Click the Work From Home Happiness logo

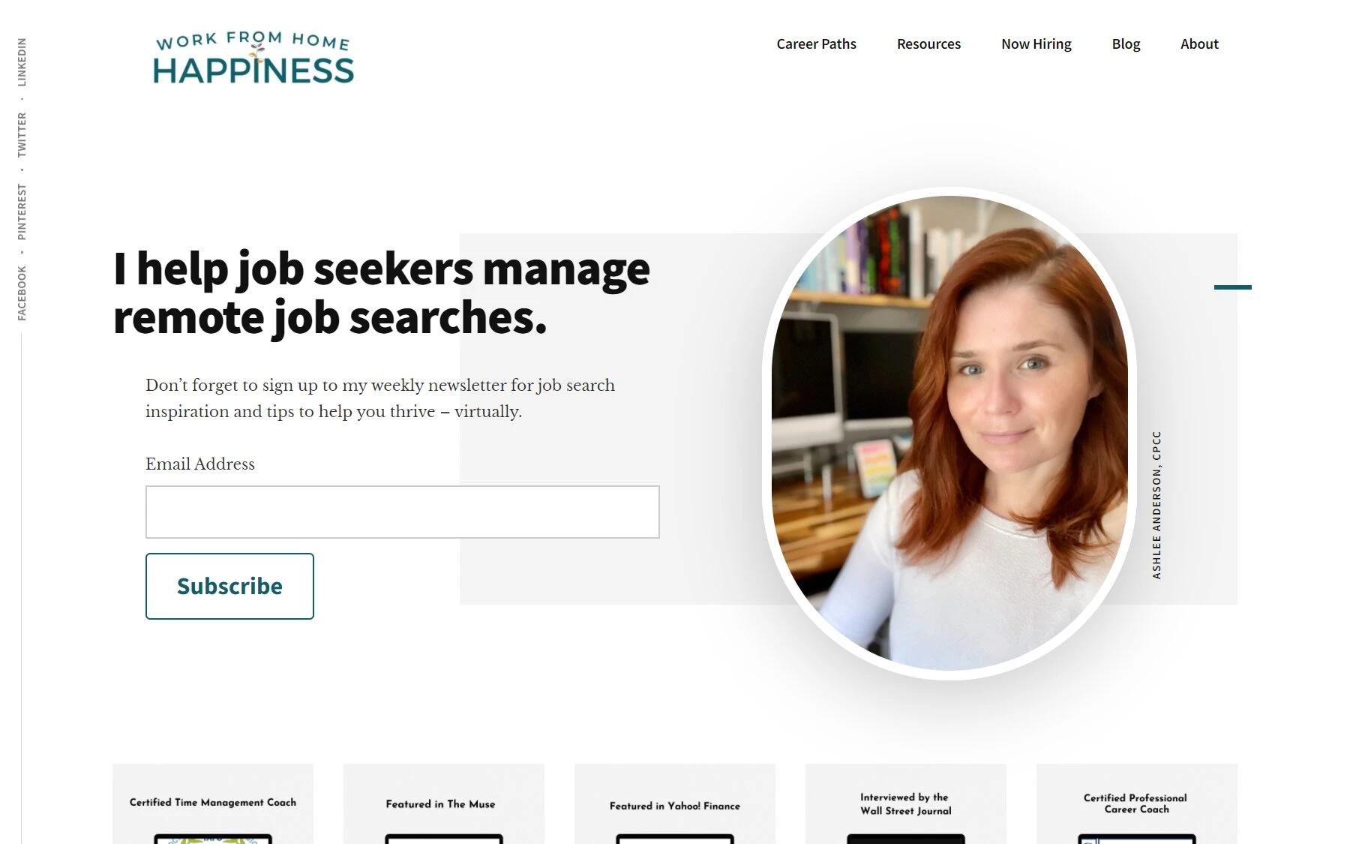pyautogui.click(x=253, y=58)
